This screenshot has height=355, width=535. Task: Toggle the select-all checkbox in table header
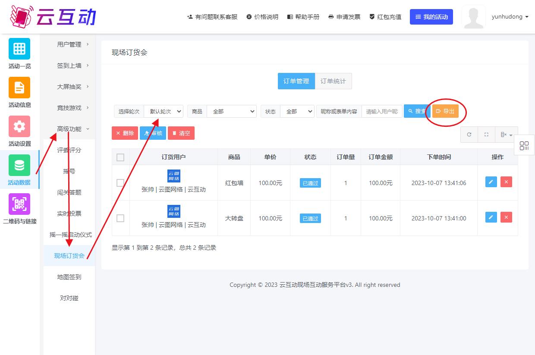(x=120, y=157)
